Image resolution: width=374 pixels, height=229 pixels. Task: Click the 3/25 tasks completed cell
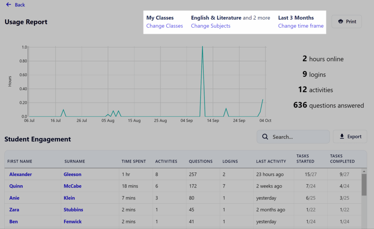pyautogui.click(x=344, y=198)
